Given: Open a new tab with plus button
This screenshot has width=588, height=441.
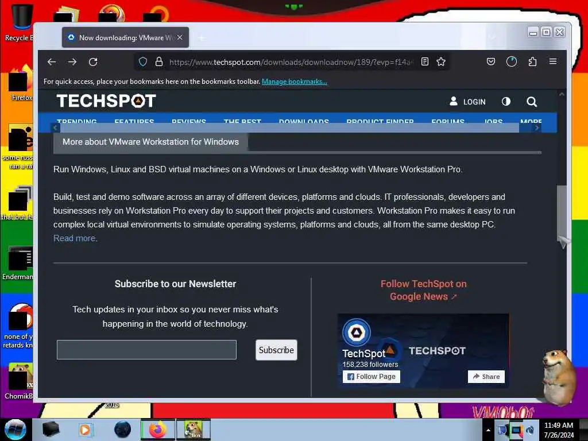Looking at the screenshot, I should coord(202,38).
